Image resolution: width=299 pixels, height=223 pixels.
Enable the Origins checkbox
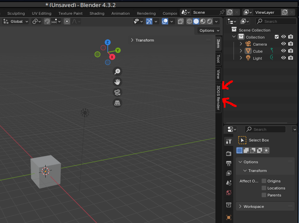(264, 181)
